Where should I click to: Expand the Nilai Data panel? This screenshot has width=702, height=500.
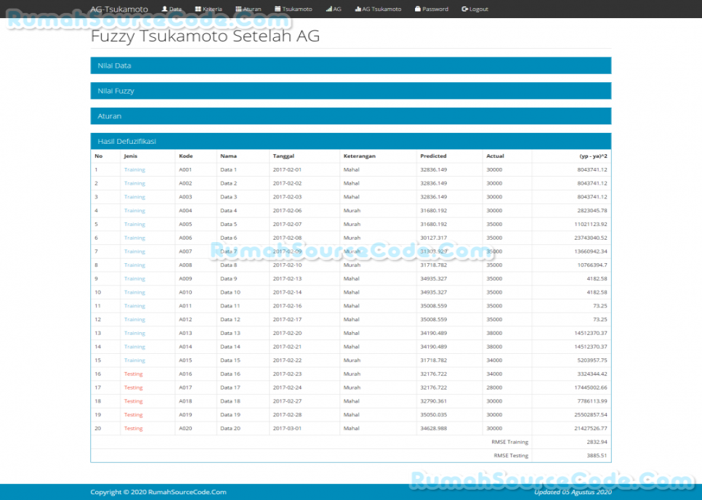point(350,65)
